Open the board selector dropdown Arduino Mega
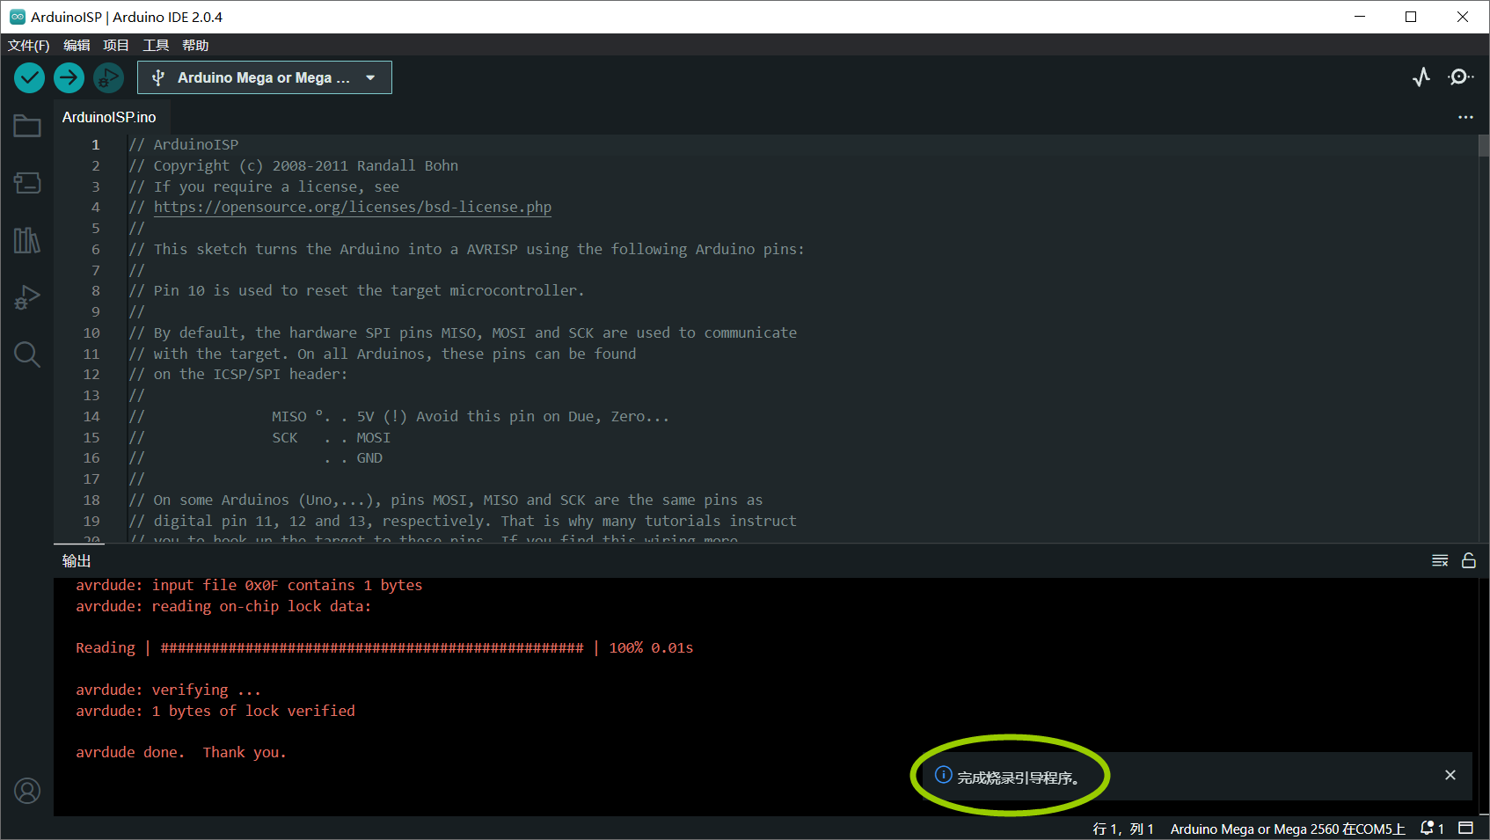The width and height of the screenshot is (1490, 840). pos(265,77)
